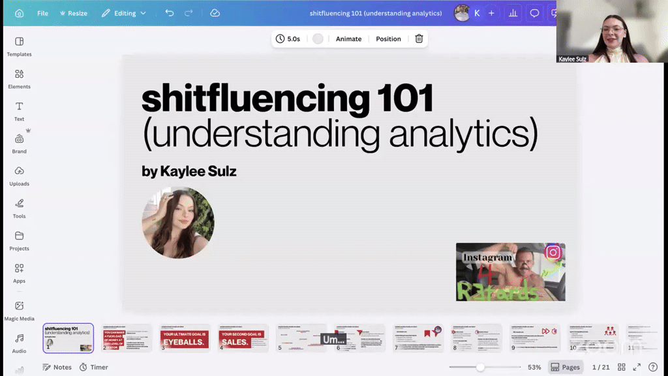Redo the last action
The width and height of the screenshot is (668, 376).
tap(189, 13)
